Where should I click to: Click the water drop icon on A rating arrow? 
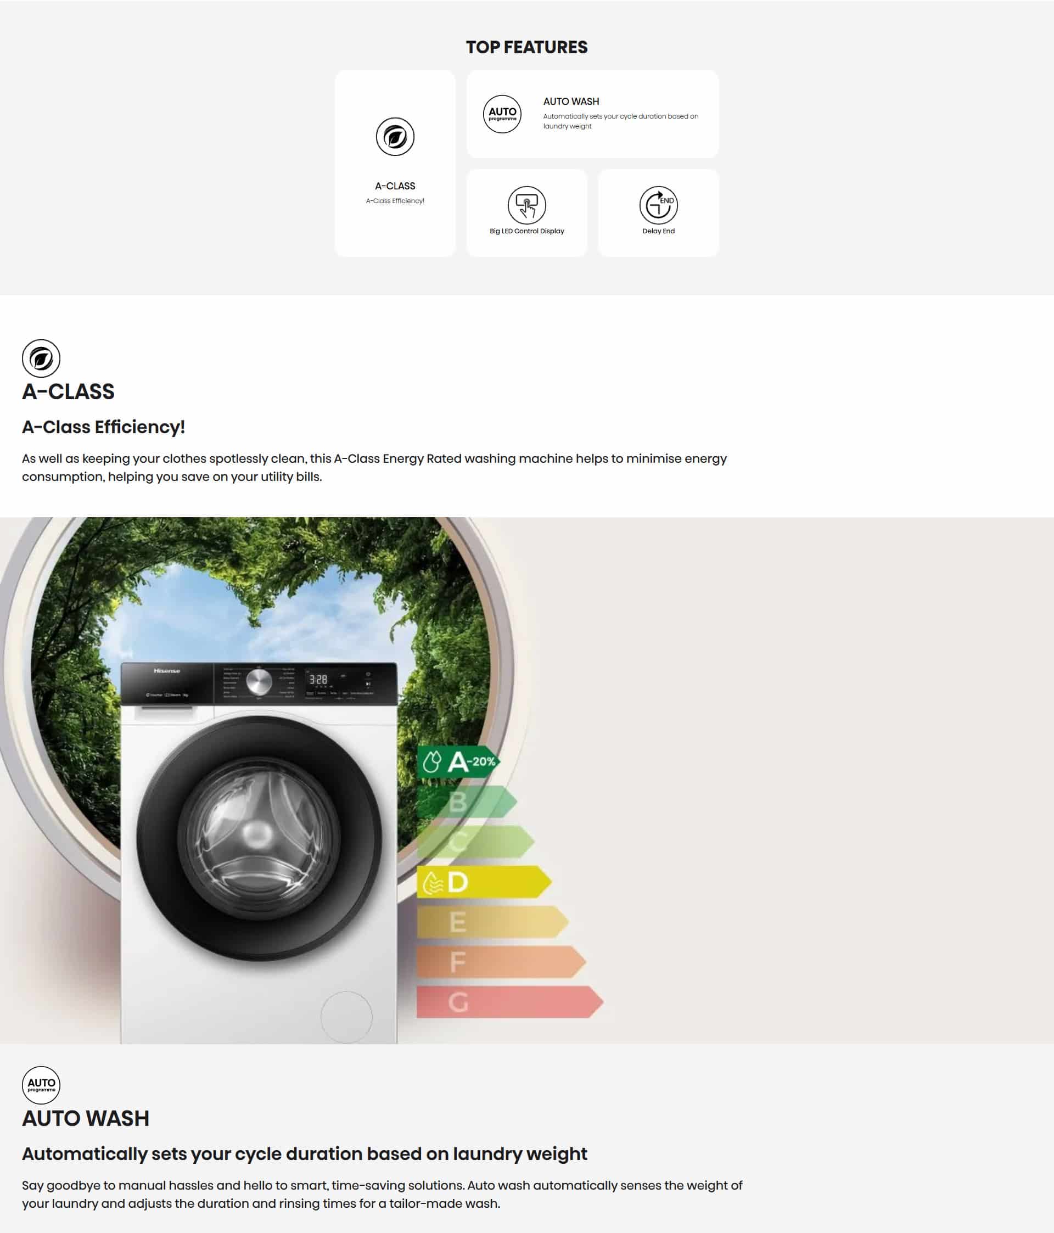pyautogui.click(x=432, y=761)
